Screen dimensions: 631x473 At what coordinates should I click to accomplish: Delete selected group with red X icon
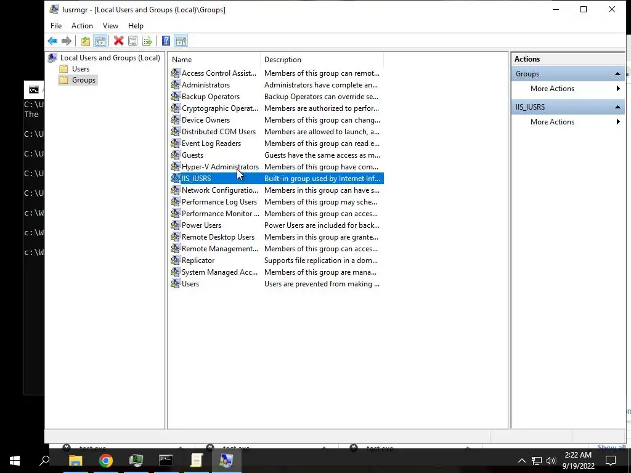click(118, 41)
